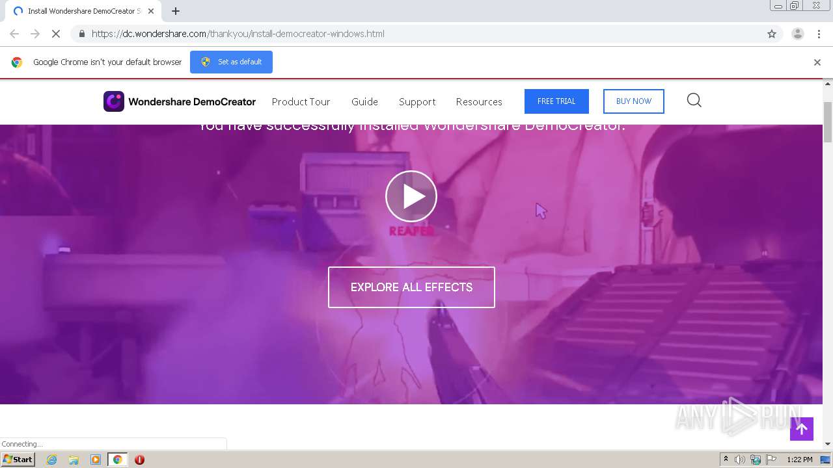Open the Chrome three-dot menu
This screenshot has width=833, height=468.
(819, 34)
